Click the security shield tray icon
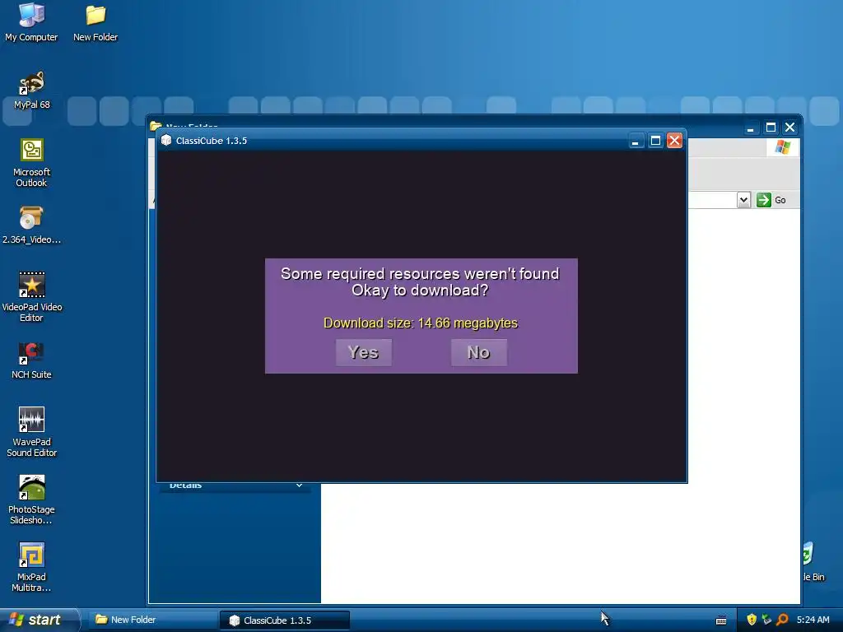 tap(752, 620)
